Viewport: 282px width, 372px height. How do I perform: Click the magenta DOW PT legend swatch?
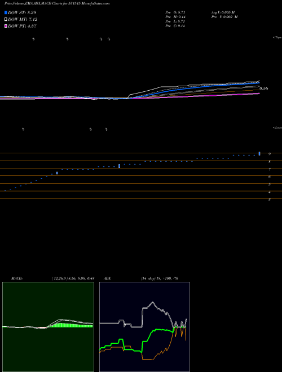pos(6,26)
